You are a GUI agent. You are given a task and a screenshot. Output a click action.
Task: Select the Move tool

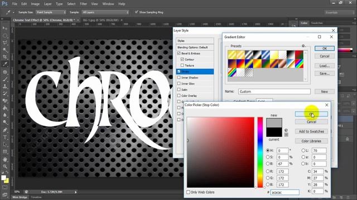pos(5,28)
